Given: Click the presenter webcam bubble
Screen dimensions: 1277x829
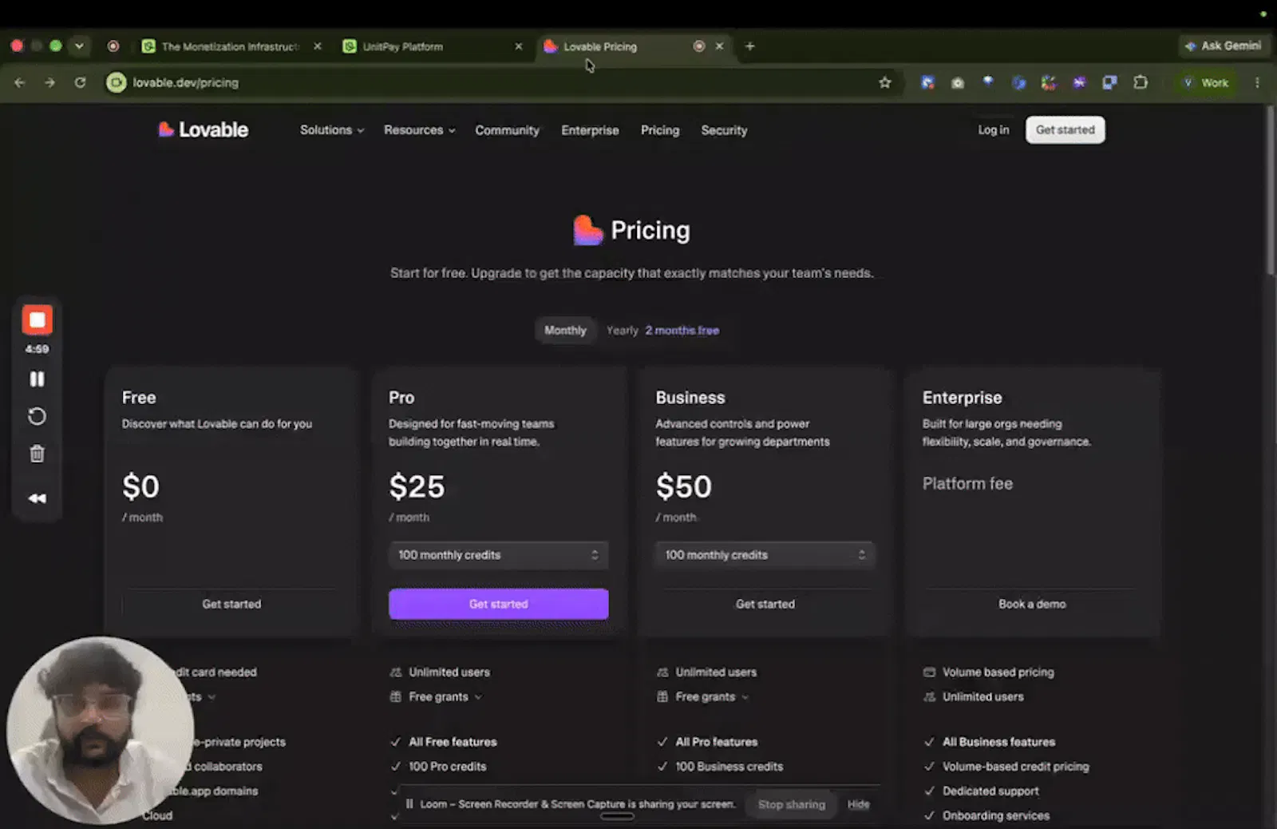Looking at the screenshot, I should (x=100, y=731).
